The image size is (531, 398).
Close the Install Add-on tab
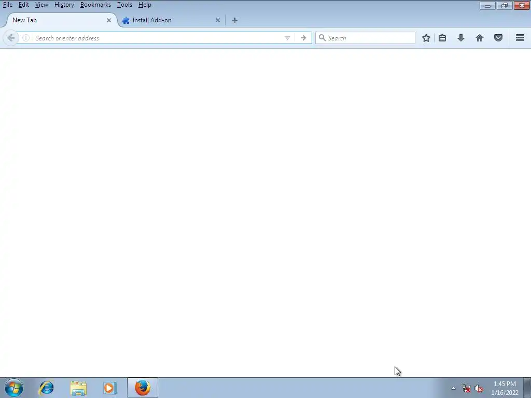pos(218,20)
